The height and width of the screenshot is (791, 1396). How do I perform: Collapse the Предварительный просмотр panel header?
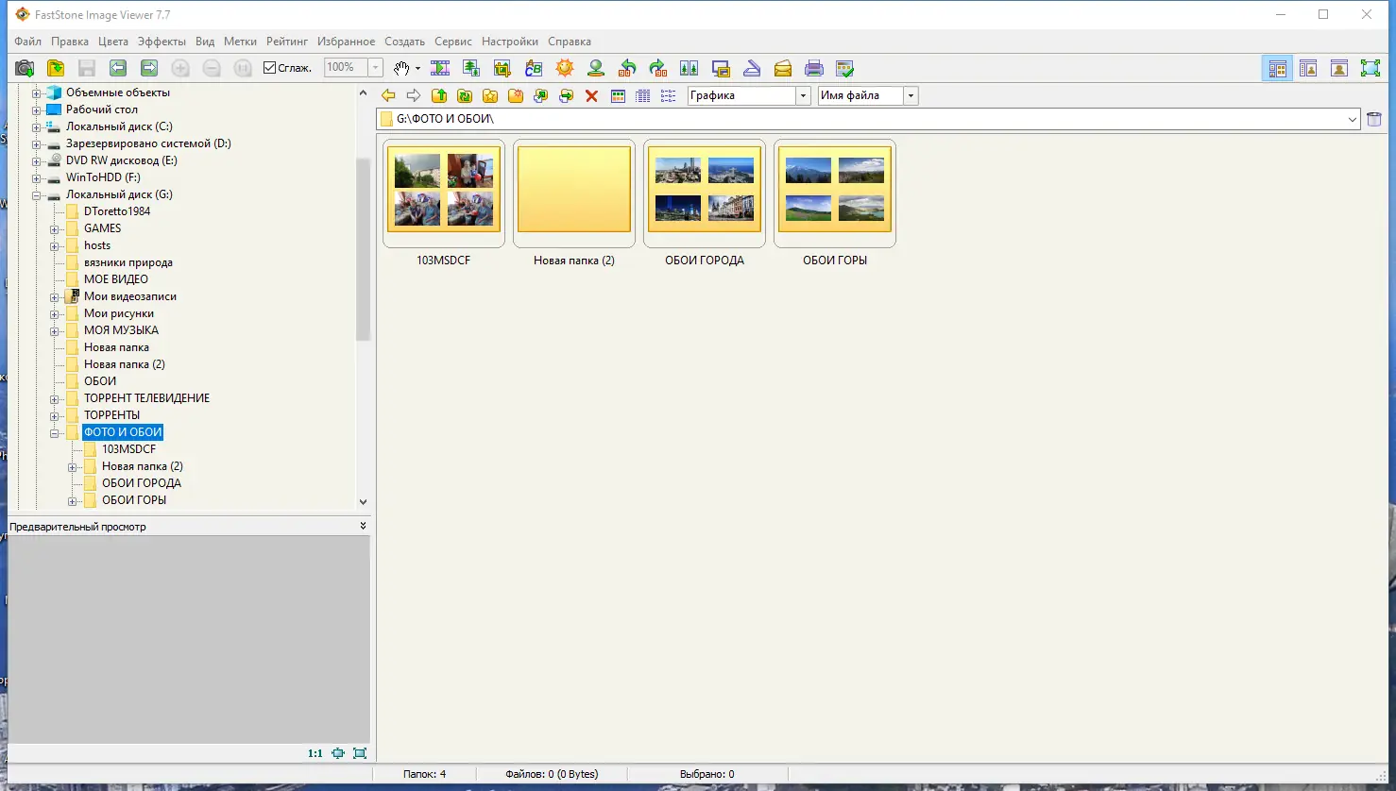(x=363, y=526)
